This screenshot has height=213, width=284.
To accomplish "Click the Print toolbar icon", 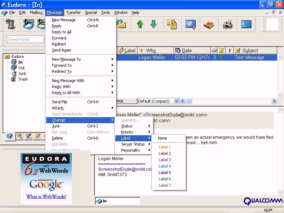I will click(x=228, y=24).
